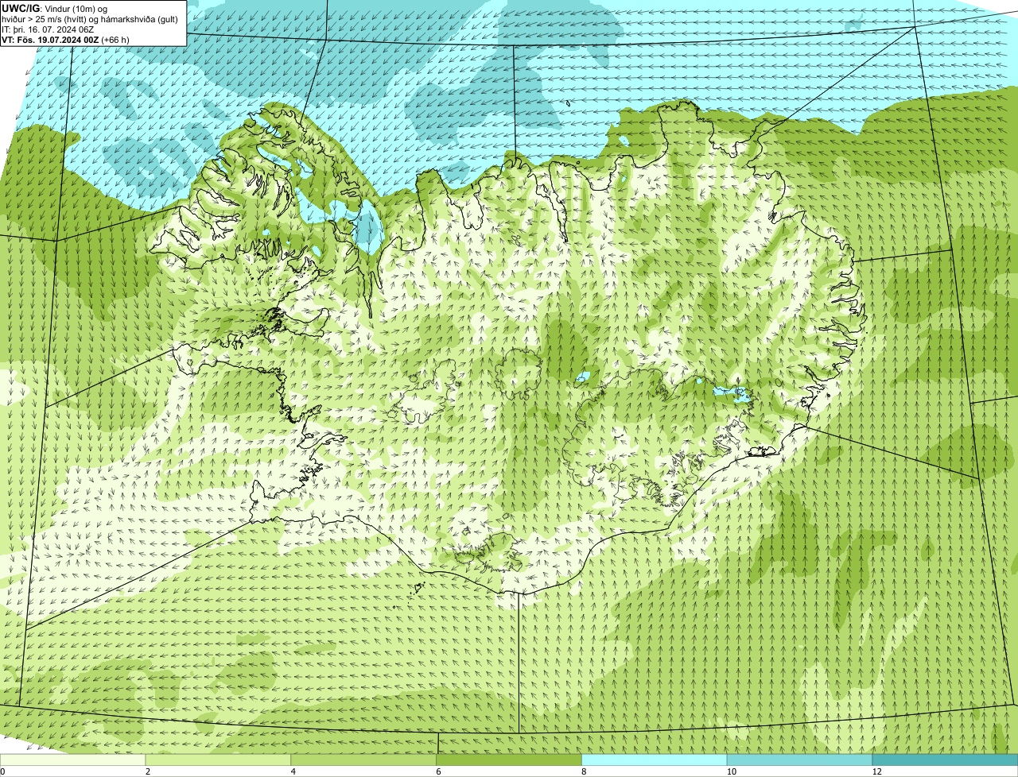Click the 4–6 m/s green legend segment
The width and height of the screenshot is (1018, 777).
(x=364, y=760)
